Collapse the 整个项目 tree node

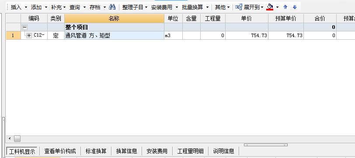coord(24,27)
